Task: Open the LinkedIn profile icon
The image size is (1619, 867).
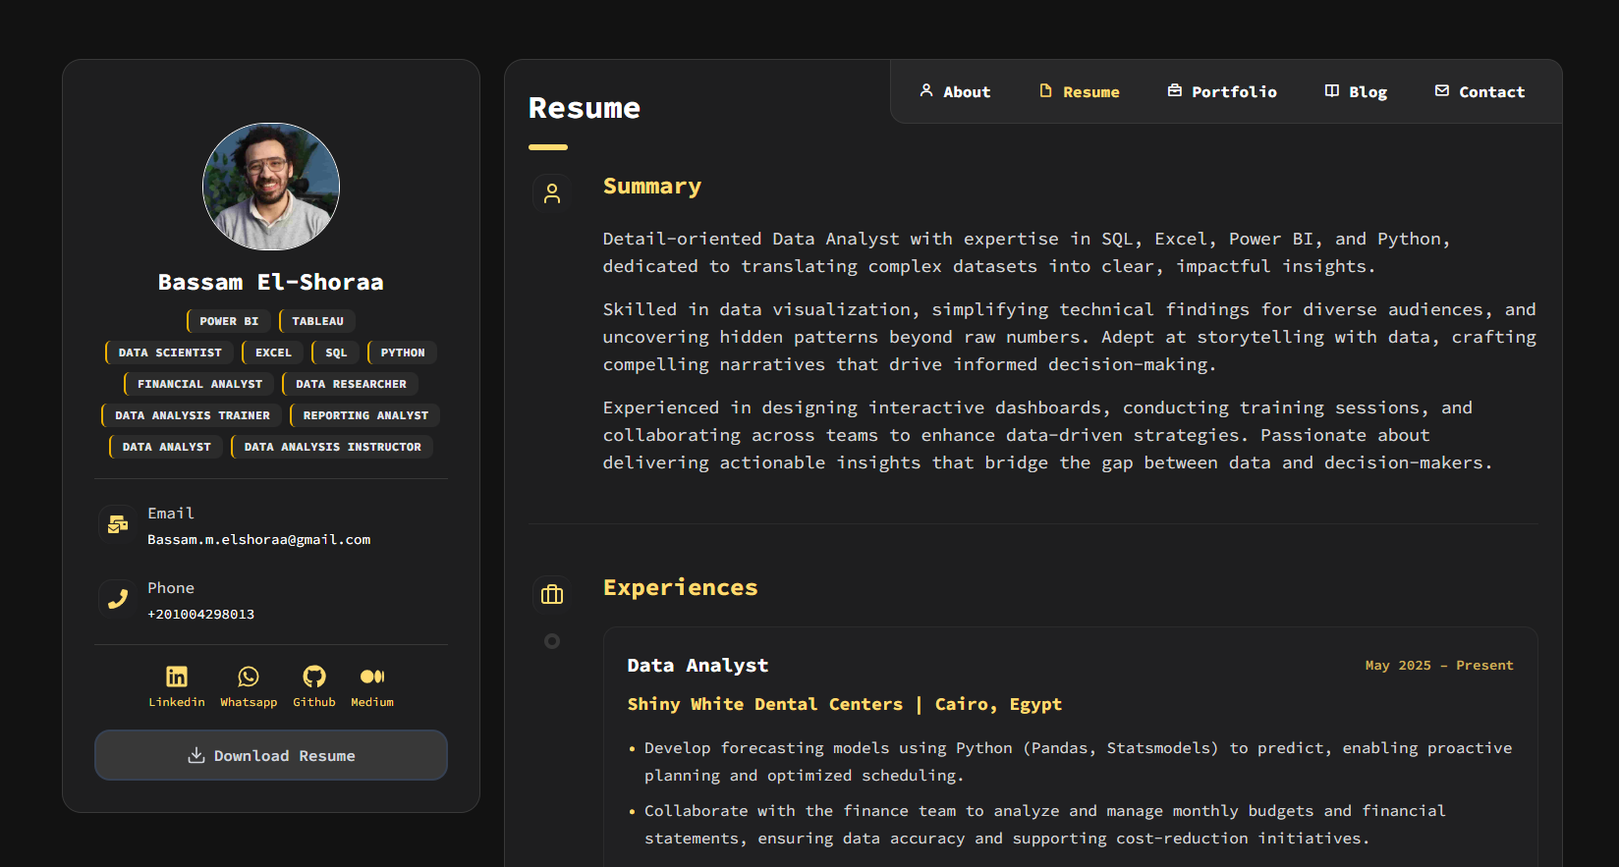Action: (177, 677)
